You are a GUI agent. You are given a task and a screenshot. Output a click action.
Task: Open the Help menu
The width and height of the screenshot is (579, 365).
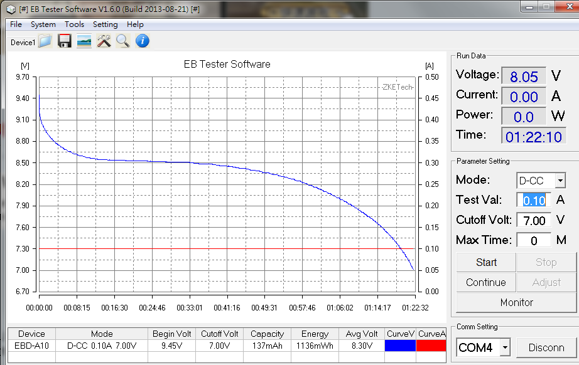click(x=135, y=24)
